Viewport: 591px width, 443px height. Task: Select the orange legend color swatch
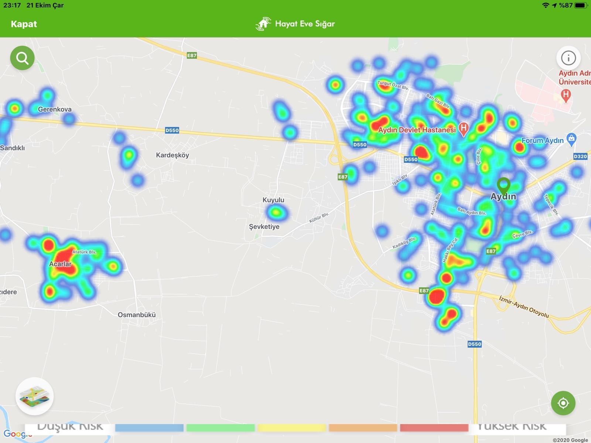pyautogui.click(x=363, y=428)
